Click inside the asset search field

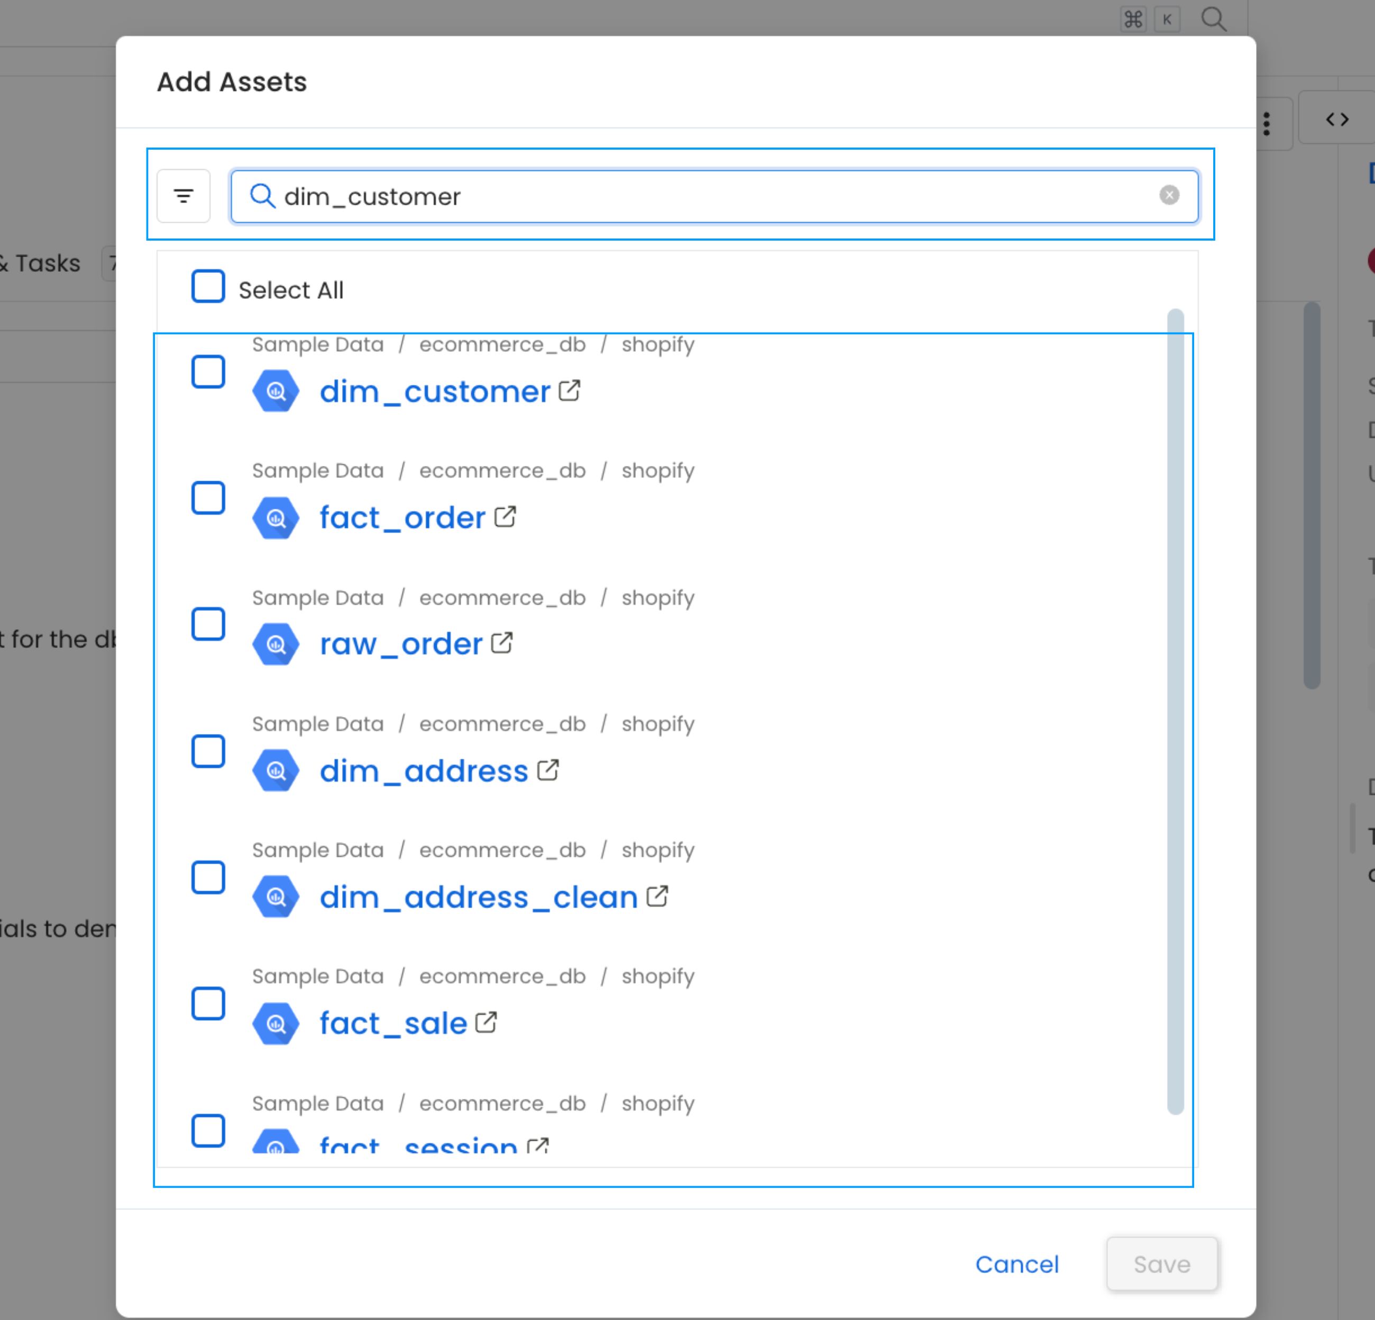702,196
